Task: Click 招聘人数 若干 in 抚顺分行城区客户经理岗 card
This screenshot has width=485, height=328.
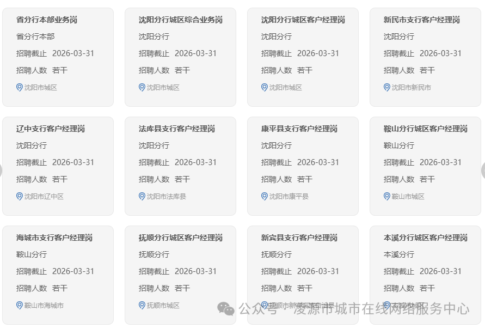Action: [x=164, y=288]
